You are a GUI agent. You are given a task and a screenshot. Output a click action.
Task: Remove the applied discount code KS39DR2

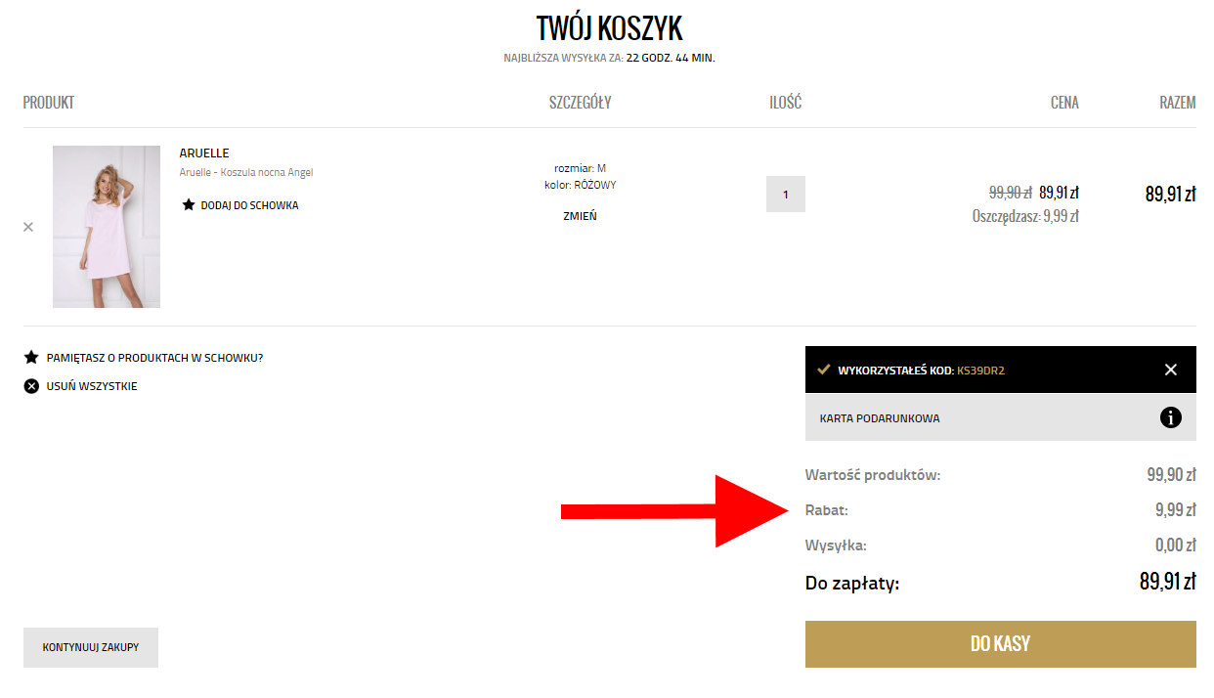1171,370
